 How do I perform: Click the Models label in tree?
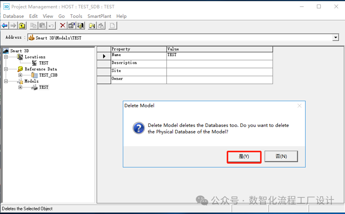(x=31, y=81)
